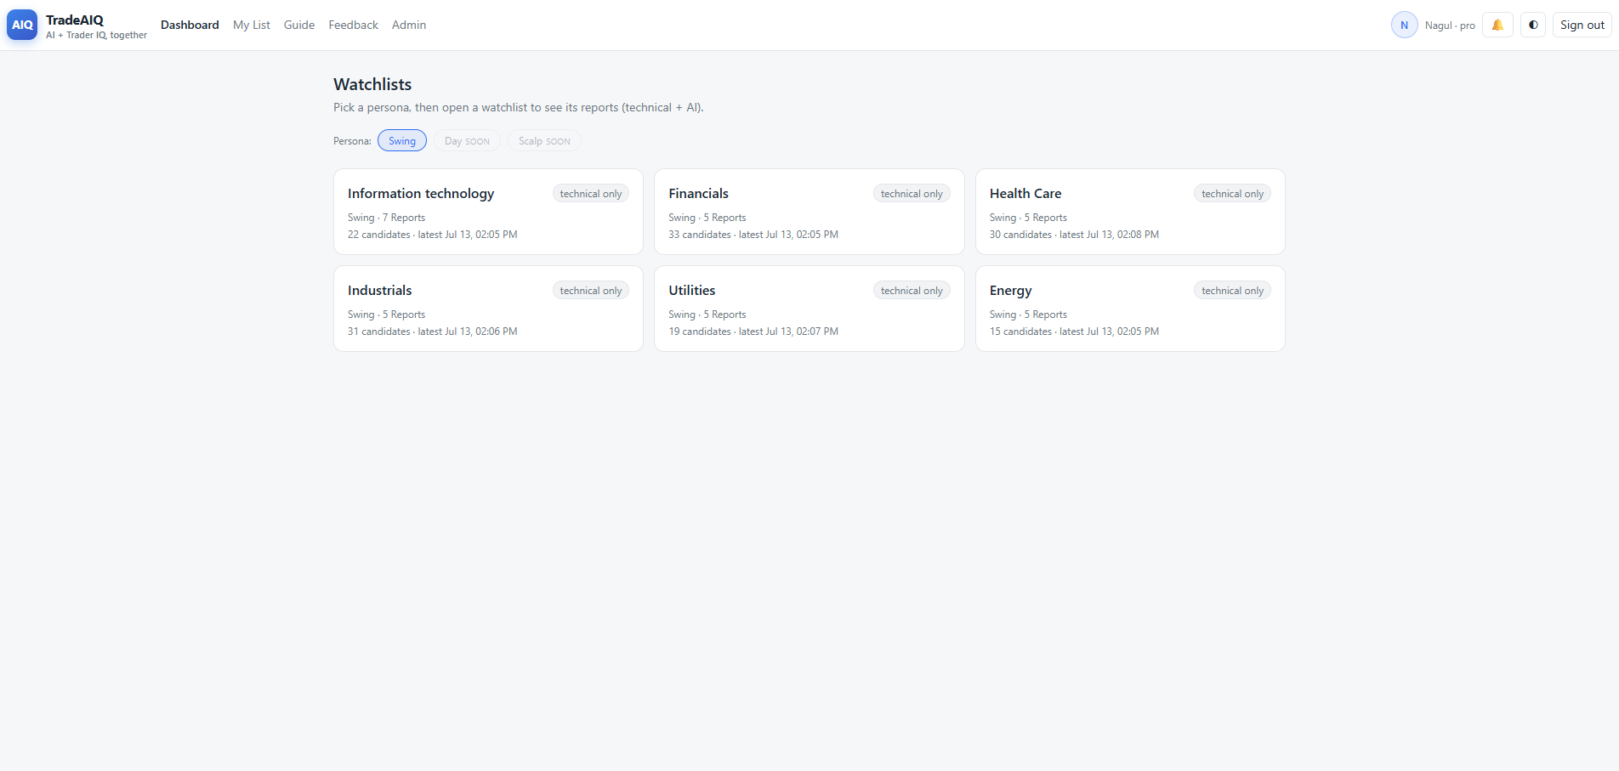Viewport: 1619px width, 771px height.
Task: Click "30 candidates" line in Health Care
Action: pyautogui.click(x=1074, y=235)
